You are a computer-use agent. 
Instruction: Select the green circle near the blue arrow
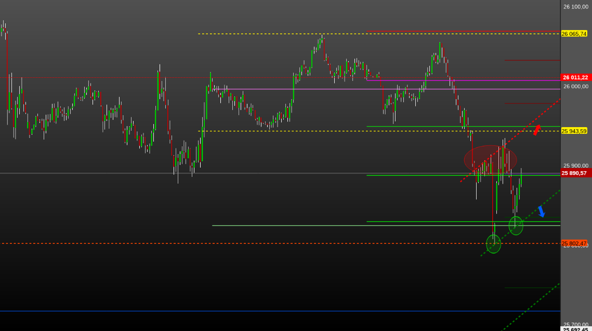(516, 226)
